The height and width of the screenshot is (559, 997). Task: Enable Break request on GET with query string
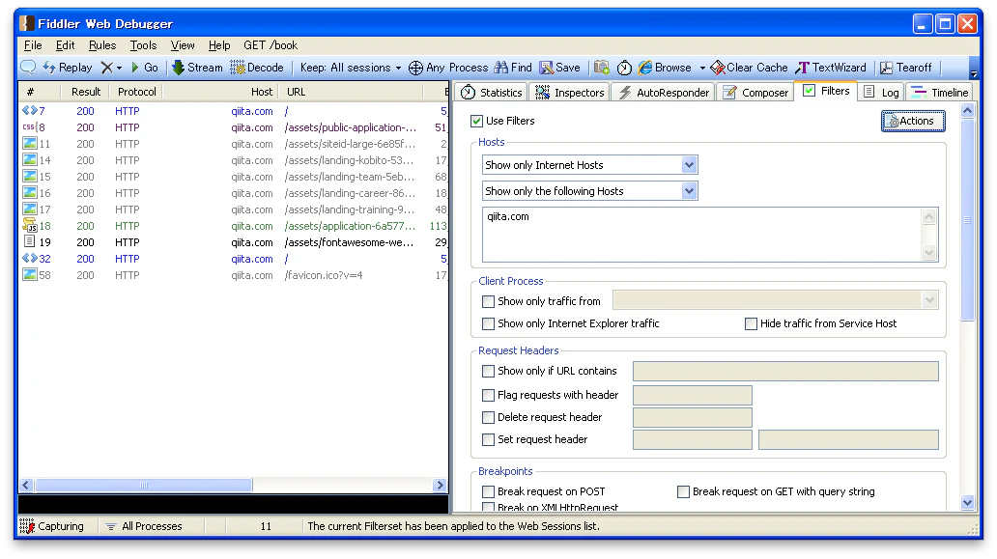click(x=684, y=491)
